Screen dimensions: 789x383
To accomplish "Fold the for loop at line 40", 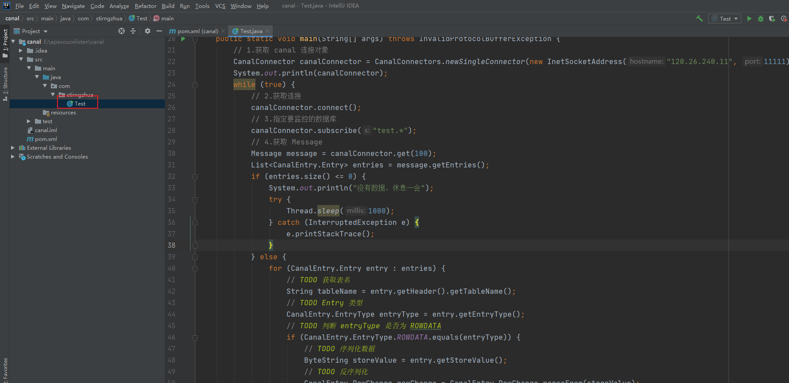I will [x=195, y=269].
